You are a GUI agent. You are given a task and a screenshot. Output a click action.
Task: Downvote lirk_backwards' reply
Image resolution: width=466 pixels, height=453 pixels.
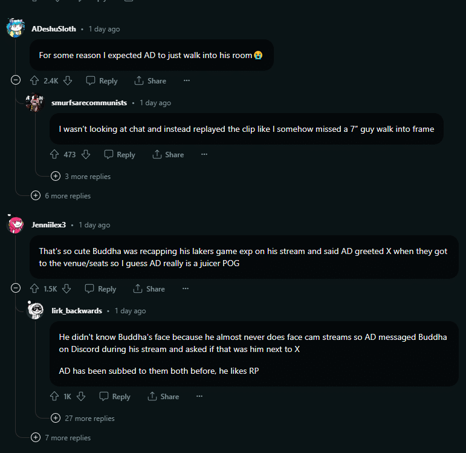[81, 396]
